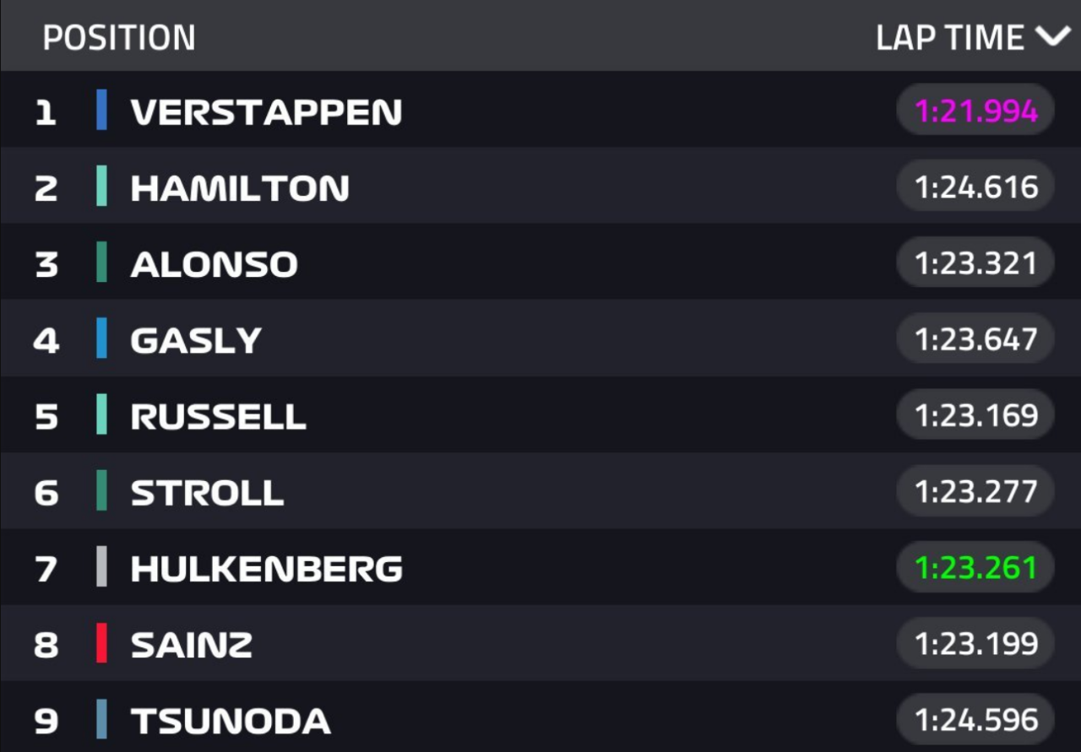Click Tsunoda's 1:24.596 lap time

(975, 719)
